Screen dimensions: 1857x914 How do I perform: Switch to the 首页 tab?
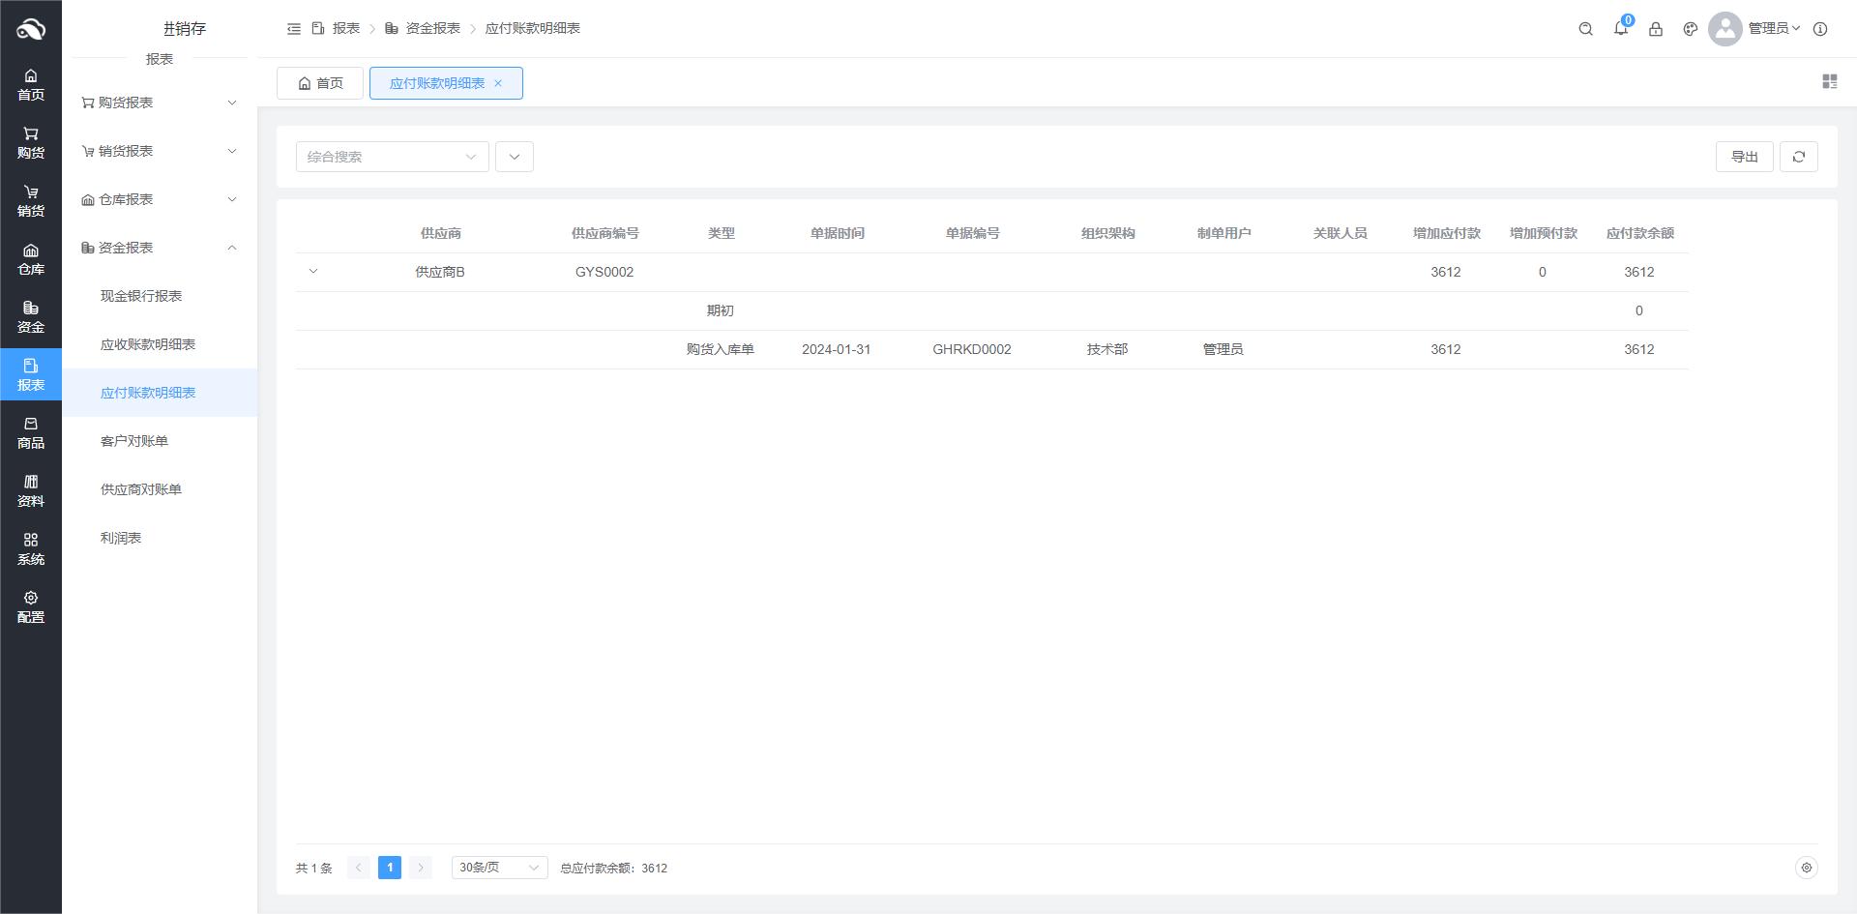[x=320, y=83]
